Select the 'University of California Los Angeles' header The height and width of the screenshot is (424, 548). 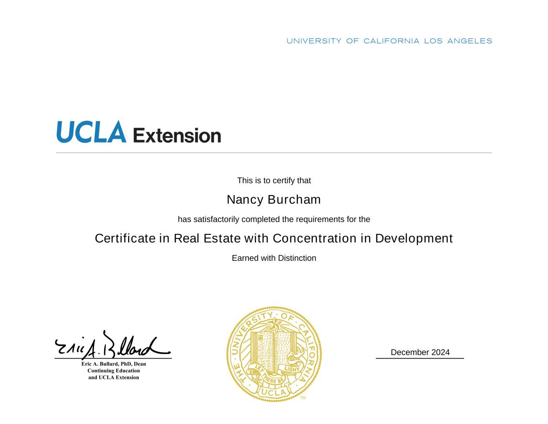(x=389, y=41)
